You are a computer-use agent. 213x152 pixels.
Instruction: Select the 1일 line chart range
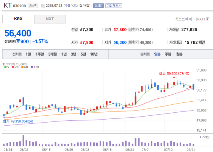pyautogui.click(x=28, y=54)
